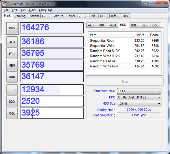
Task: Select the Random Read 512K row
Action: [124, 51]
